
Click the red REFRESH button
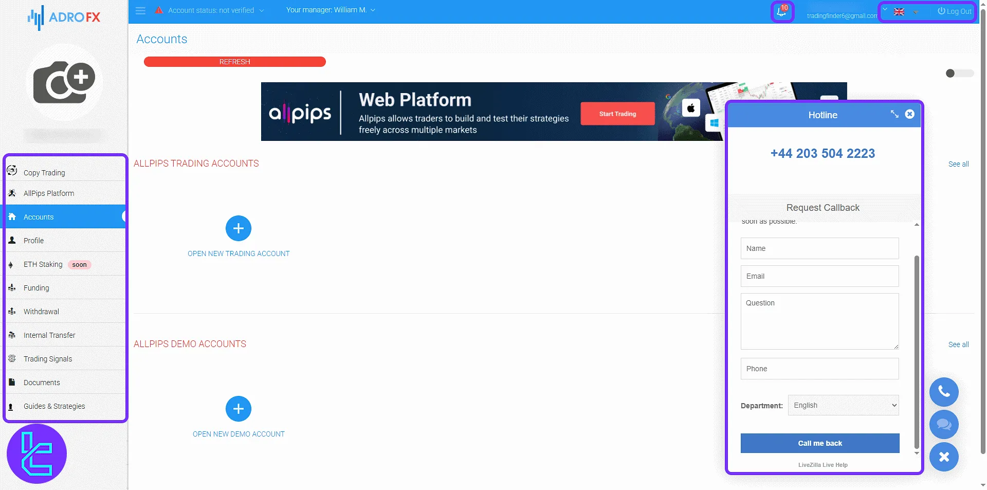click(x=235, y=62)
